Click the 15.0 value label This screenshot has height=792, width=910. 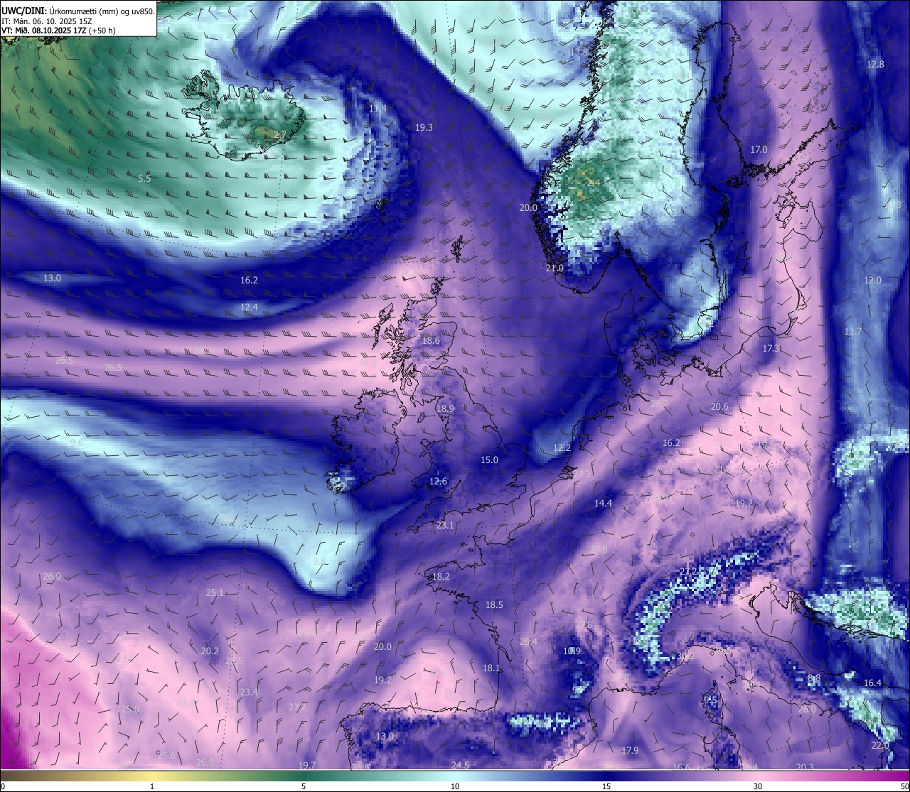[x=489, y=460]
